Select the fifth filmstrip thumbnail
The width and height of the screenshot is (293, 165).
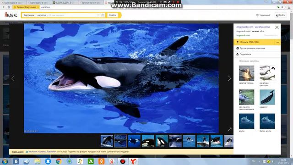(x=162, y=141)
